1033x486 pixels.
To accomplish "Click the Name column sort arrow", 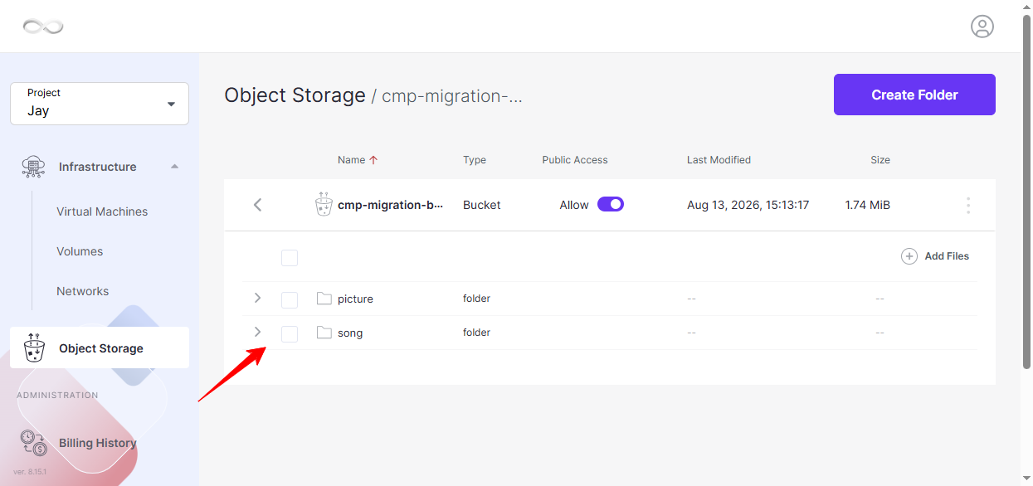I will click(x=373, y=160).
